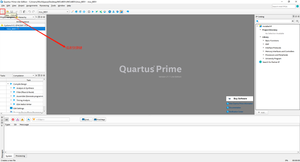This screenshot has width=300, height=162.
Task: Open the Programmer toolbar icon
Action: click(117, 12)
